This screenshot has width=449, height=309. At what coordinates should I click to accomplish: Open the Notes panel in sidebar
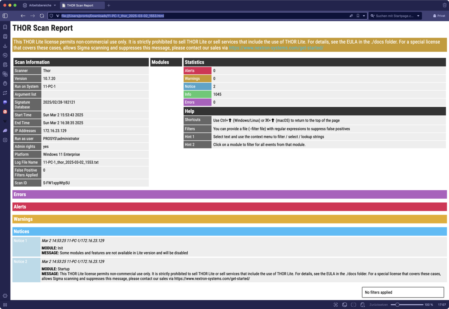(5, 64)
